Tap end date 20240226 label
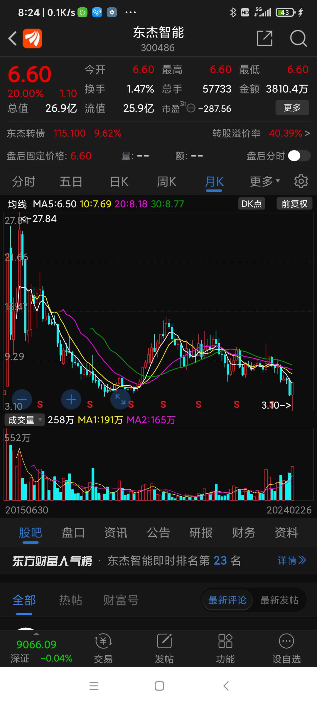Viewport: 317px width, 705px height. tap(289, 510)
